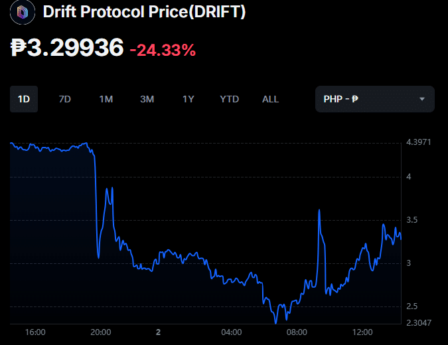Viewport: 448px width, 345px height.
Task: Click the 3.5 y-axis label
Action: point(412,220)
